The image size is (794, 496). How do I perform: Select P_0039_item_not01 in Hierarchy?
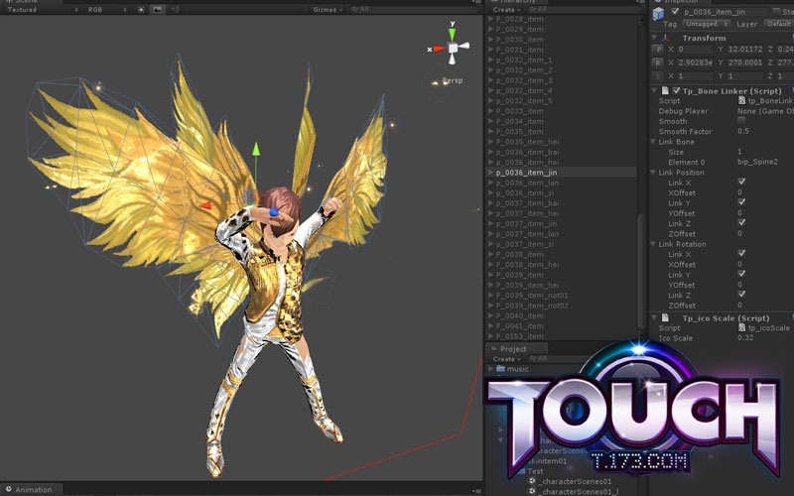tap(561, 295)
